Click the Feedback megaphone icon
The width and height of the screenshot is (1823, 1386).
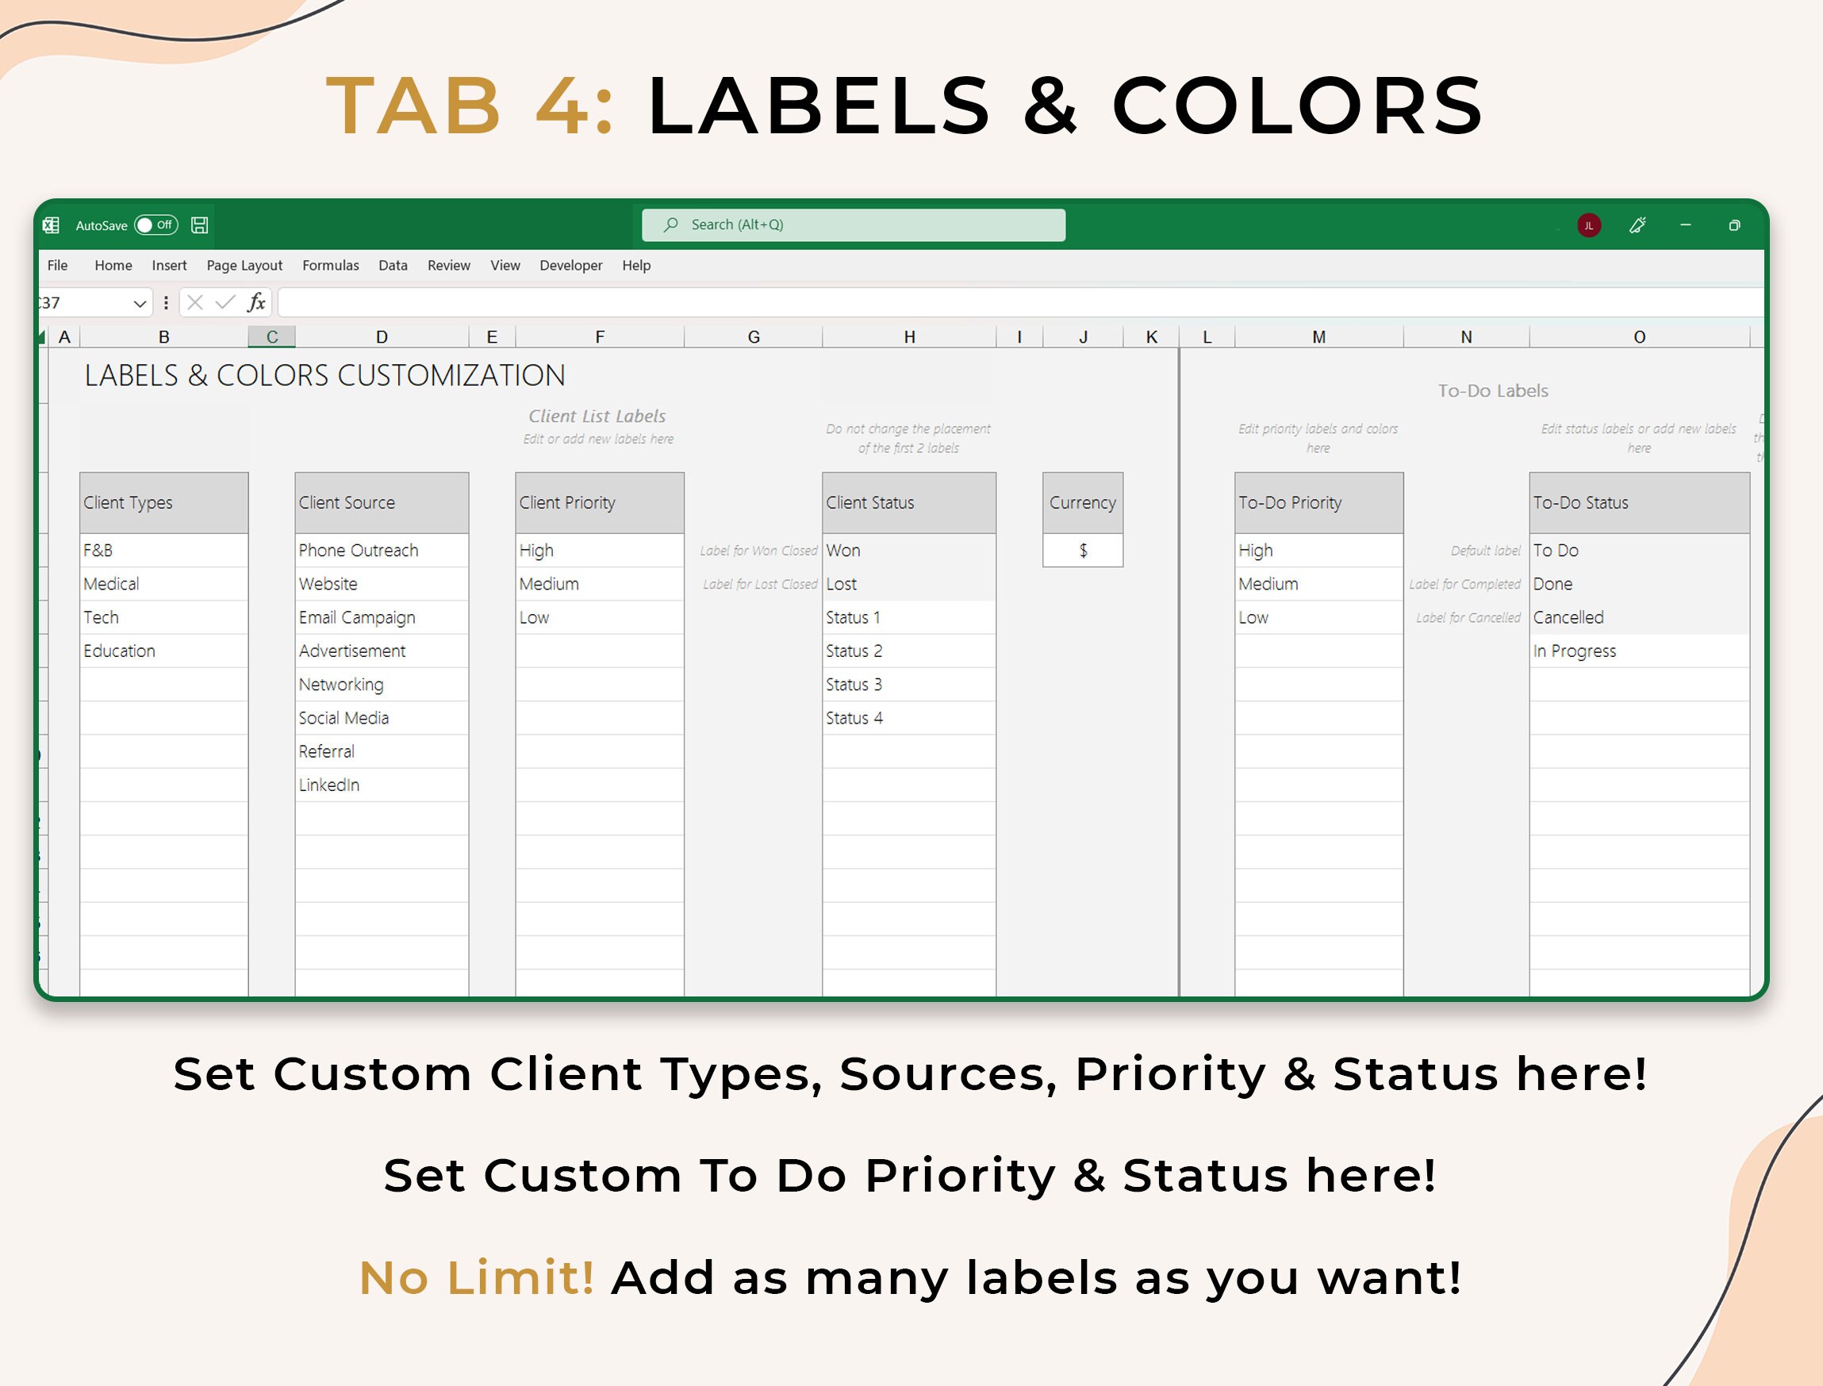point(1639,224)
